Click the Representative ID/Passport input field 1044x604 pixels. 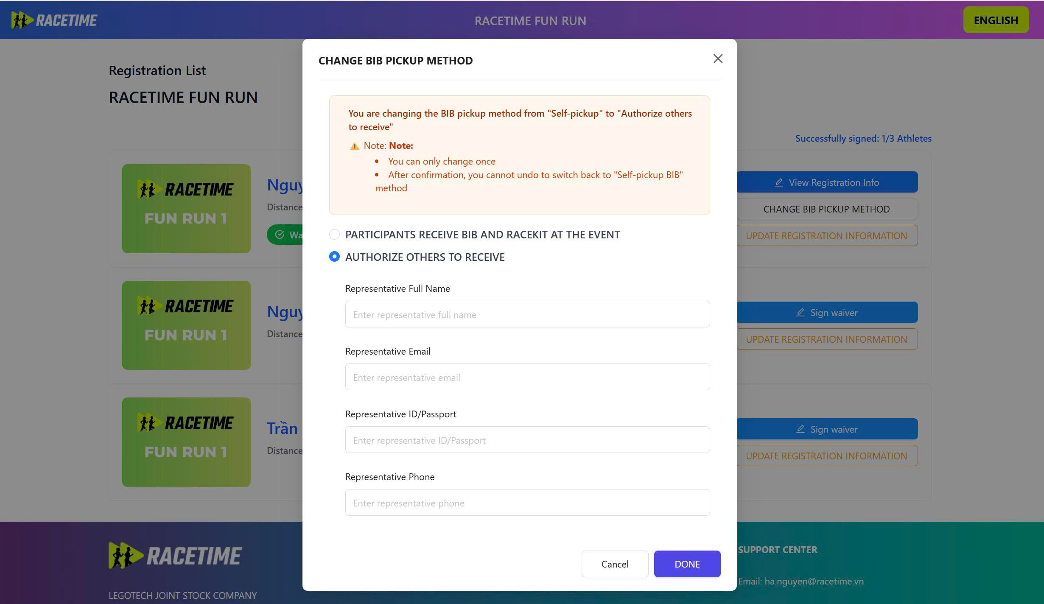(527, 440)
